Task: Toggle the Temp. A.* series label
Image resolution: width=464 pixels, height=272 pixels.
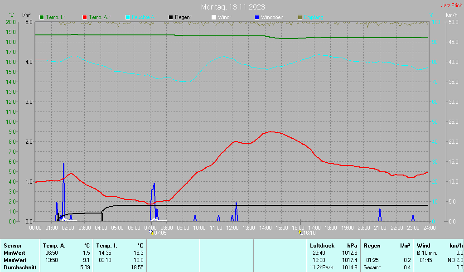Action: tap(100, 17)
